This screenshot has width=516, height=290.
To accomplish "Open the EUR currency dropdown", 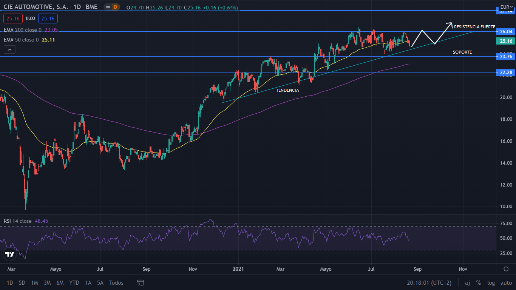I will click(x=506, y=7).
